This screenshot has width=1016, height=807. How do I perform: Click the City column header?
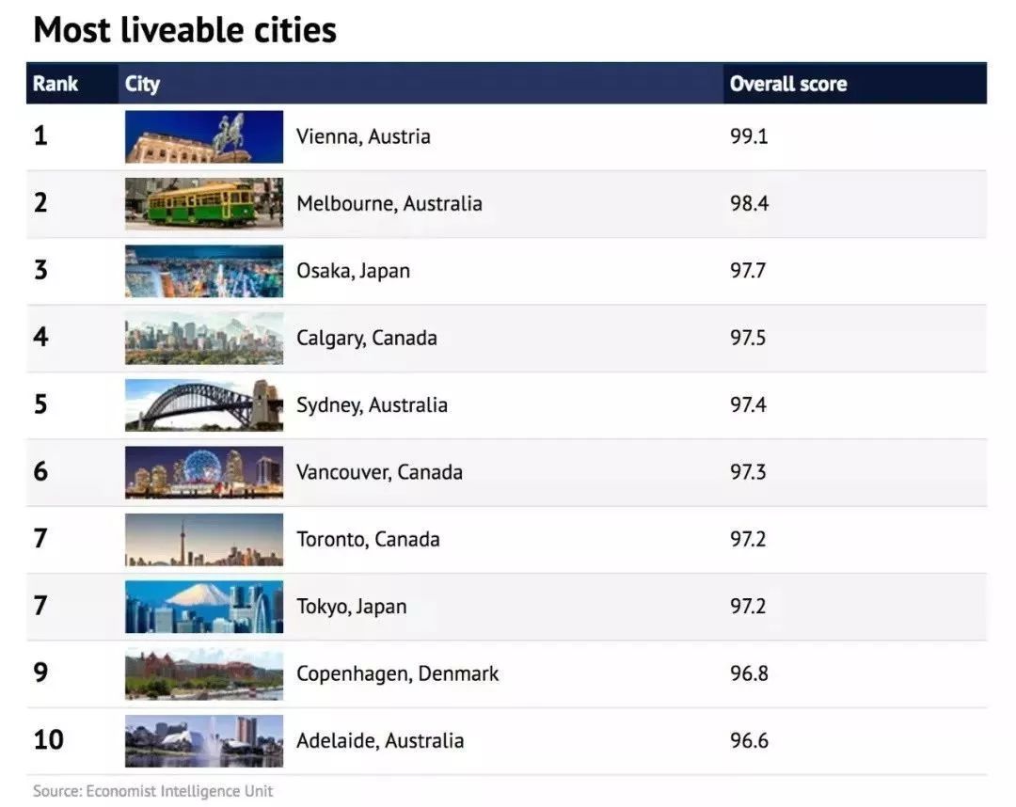tap(142, 84)
